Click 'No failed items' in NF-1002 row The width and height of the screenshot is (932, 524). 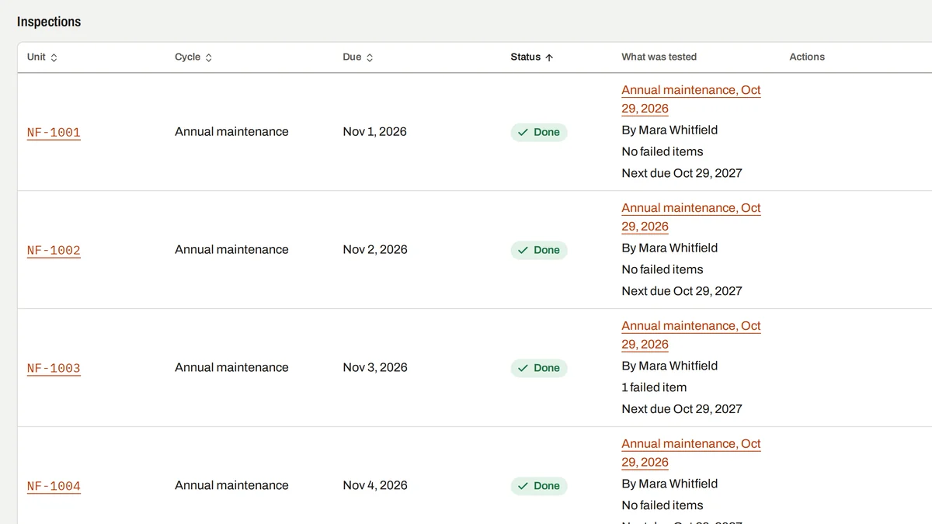tap(662, 269)
